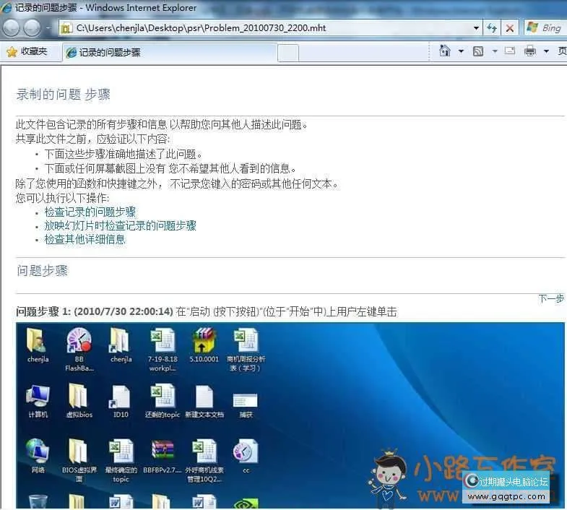The width and height of the screenshot is (567, 510).
Task: Click the Recycle Bin desktop icon
Action: click(x=38, y=502)
